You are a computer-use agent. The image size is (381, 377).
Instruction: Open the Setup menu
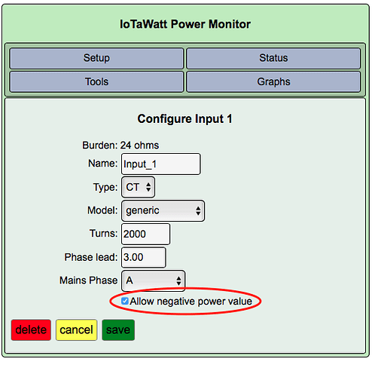96,58
